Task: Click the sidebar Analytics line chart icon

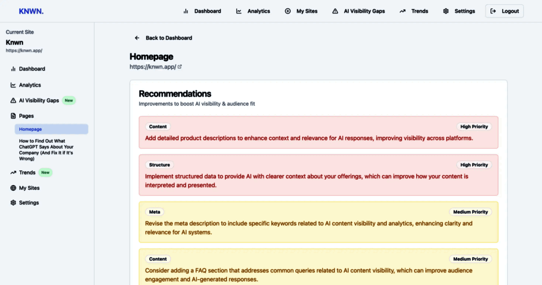Action: pyautogui.click(x=13, y=85)
